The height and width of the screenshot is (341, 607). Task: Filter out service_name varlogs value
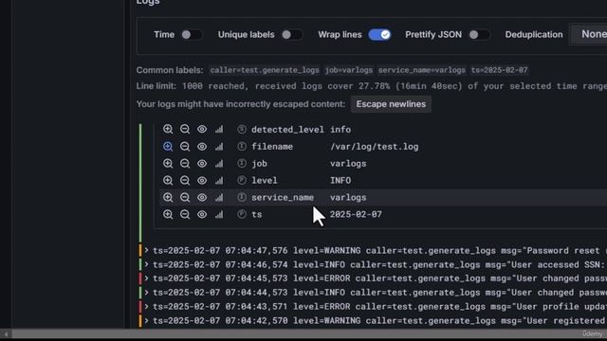185,197
